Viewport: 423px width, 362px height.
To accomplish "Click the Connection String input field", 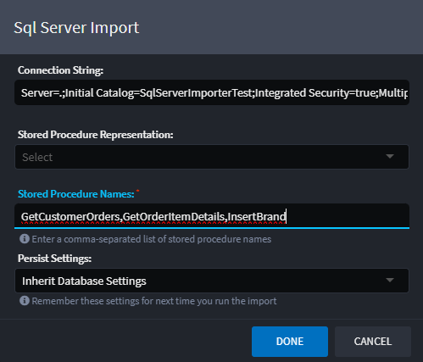I will [x=212, y=92].
